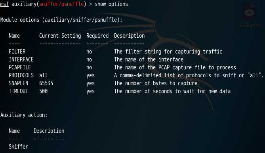Click the hackphp watermark logo icon
265x153 pixels.
(250, 12)
